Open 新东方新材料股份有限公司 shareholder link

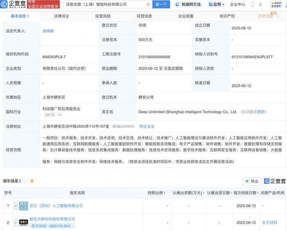point(52,219)
